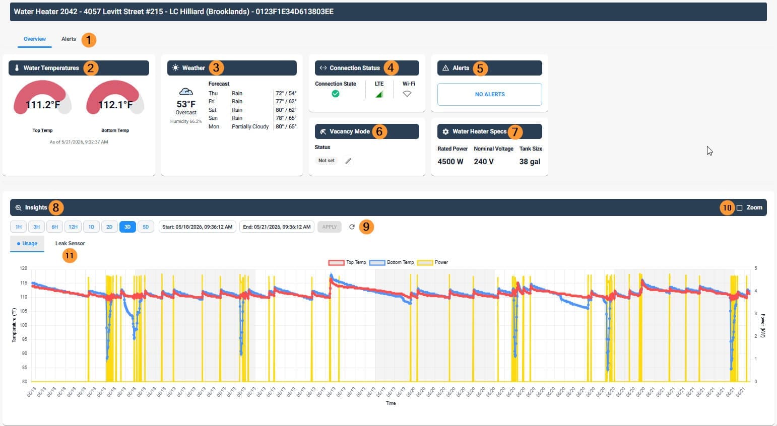Click the NO ALERTS box
Image resolution: width=777 pixels, height=426 pixels.
(490, 94)
